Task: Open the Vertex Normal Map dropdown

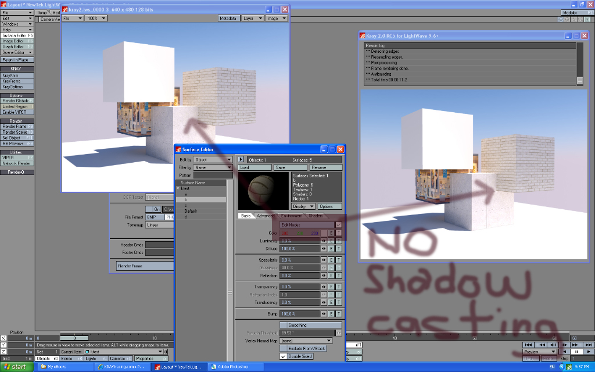Action: coord(306,341)
